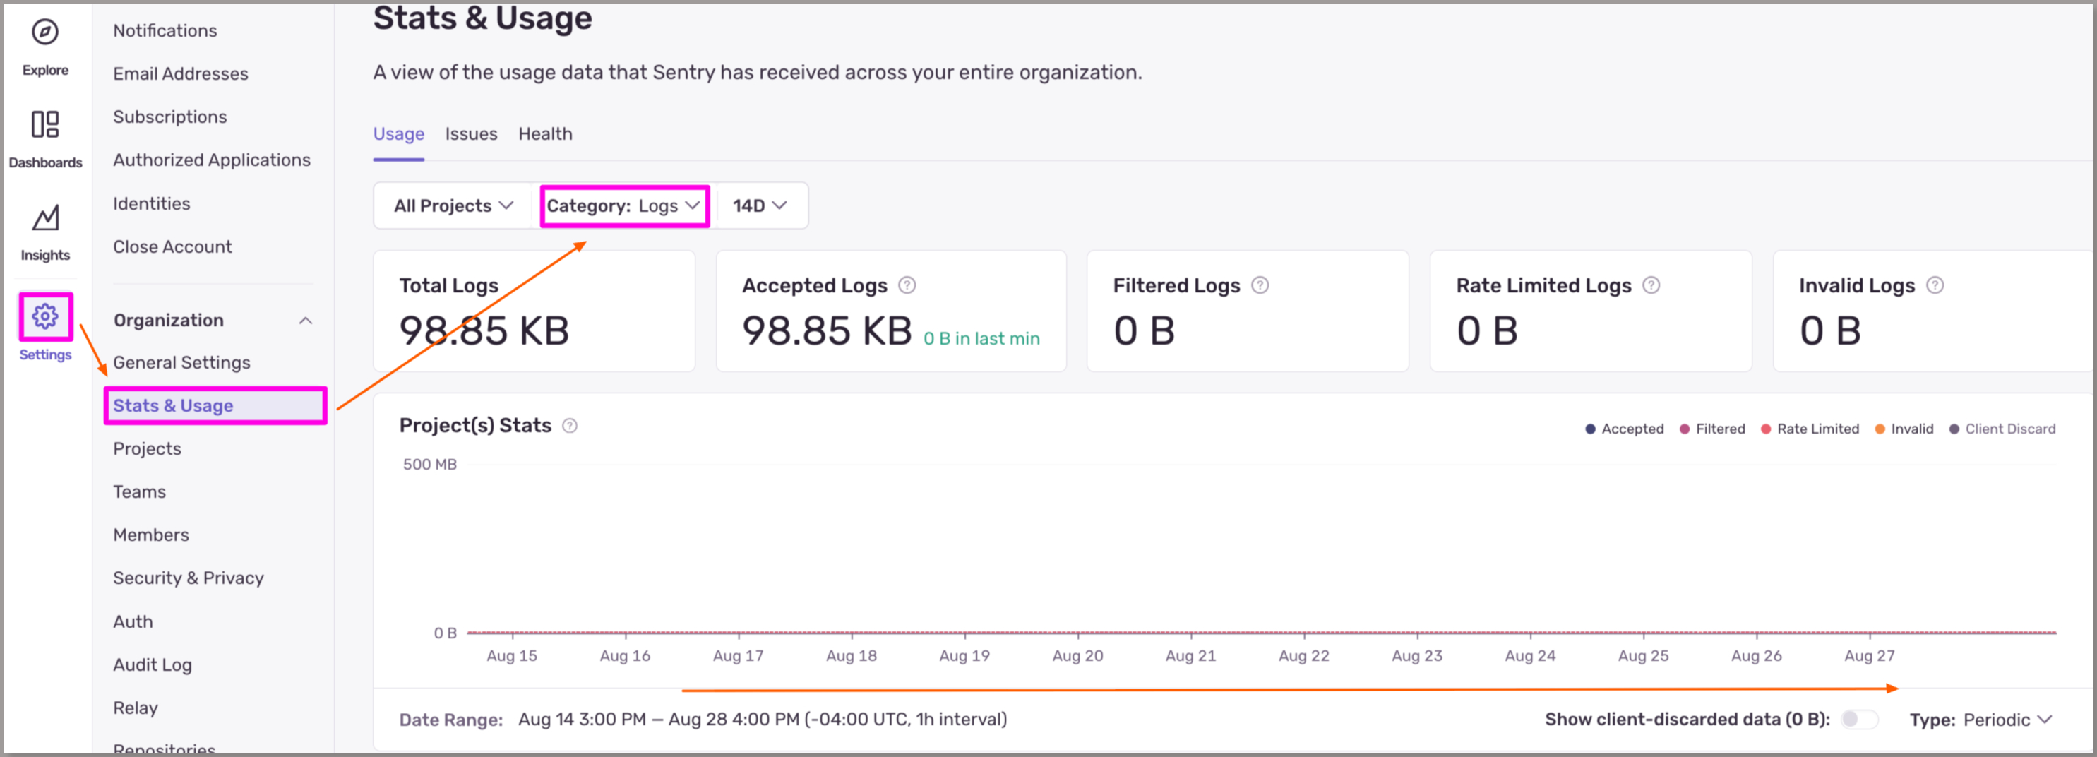This screenshot has height=757, width=2097.
Task: Click the Total Logs card
Action: coord(534,311)
